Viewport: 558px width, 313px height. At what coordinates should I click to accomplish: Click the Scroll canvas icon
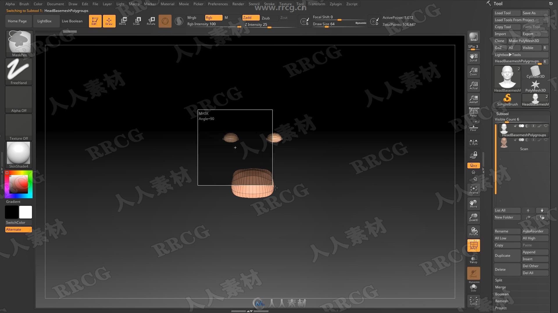[473, 57]
